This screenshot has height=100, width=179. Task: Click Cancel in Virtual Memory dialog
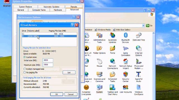pos(71,94)
